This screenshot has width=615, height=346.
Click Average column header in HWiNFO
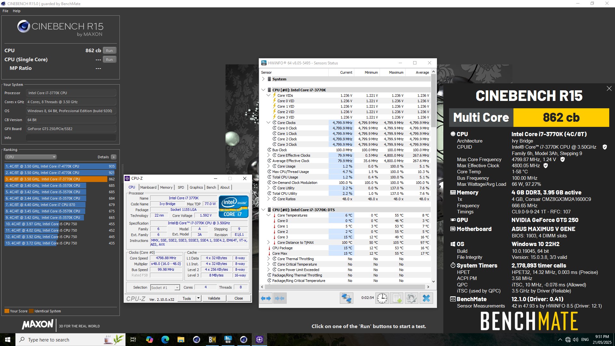(418, 72)
